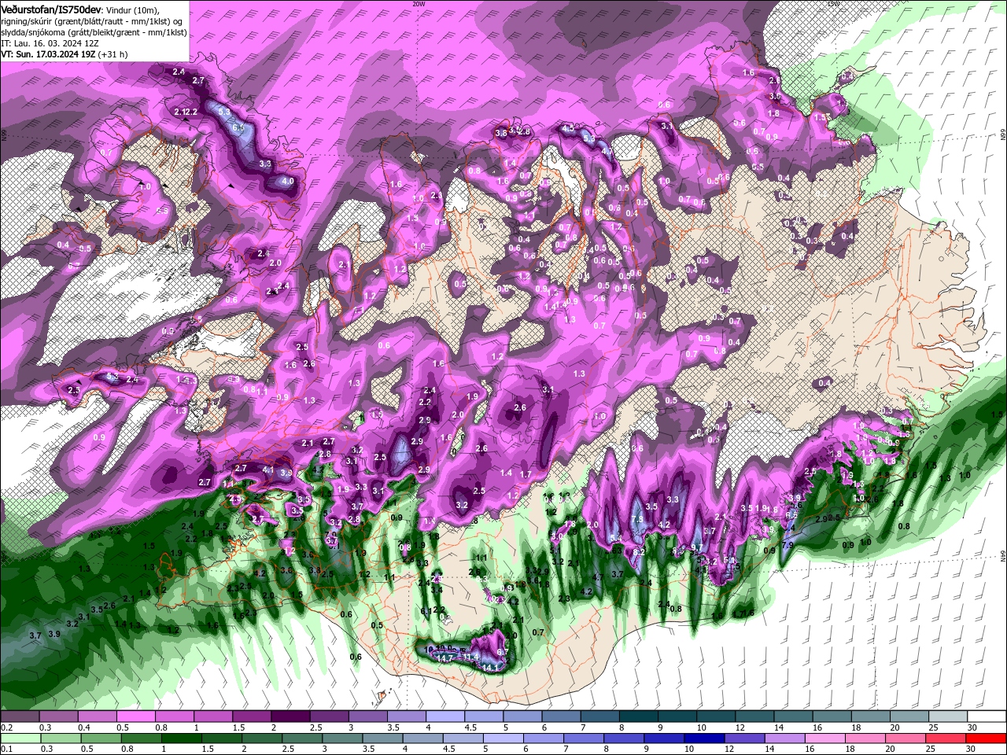Select the white swatch at 30 on upper scale
Image resolution: width=1007 pixels, height=755 pixels.
pos(985,716)
